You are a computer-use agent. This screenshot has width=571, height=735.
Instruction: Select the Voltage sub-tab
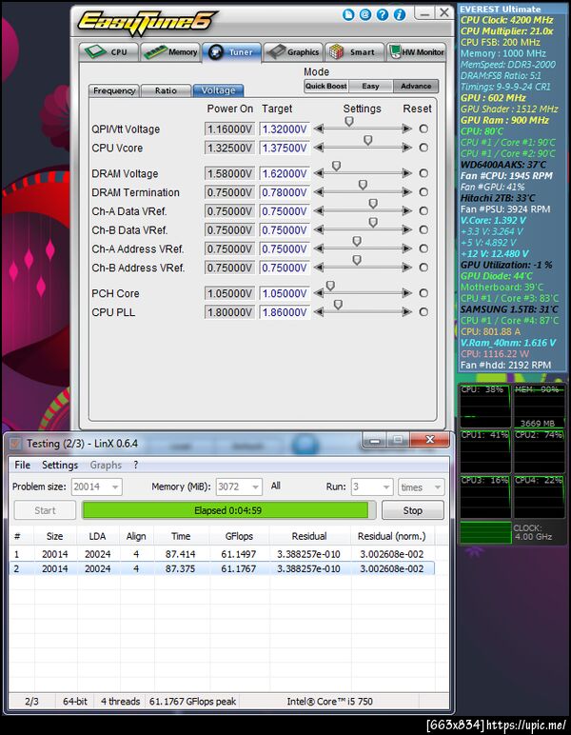coord(218,90)
